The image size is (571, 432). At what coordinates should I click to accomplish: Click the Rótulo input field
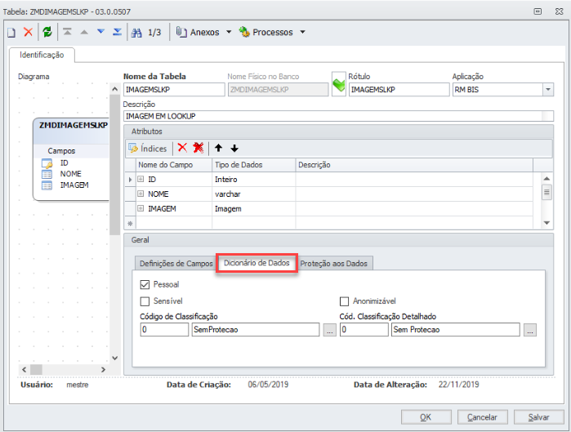(399, 90)
